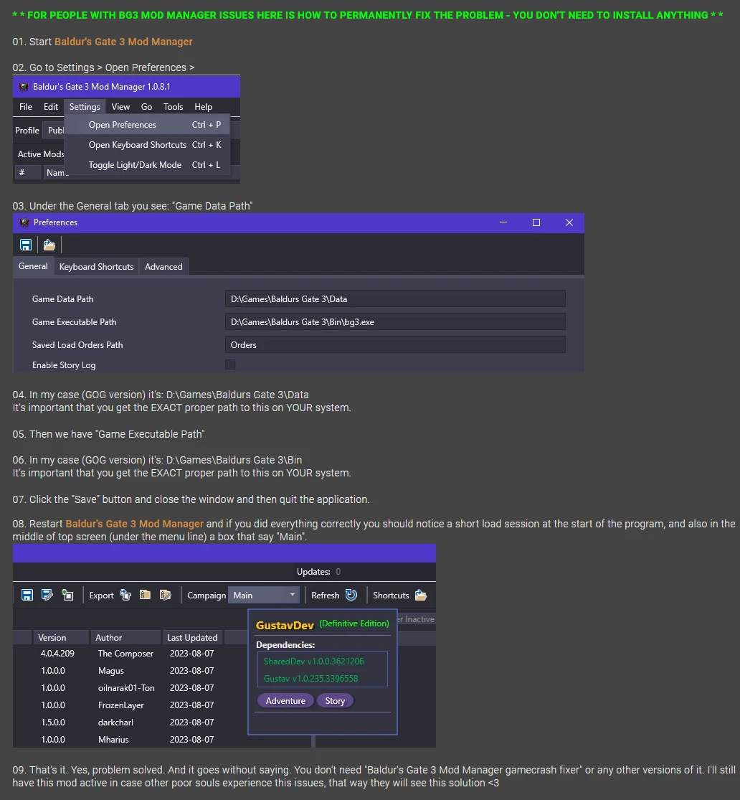Click the first icon right of Export label
Screen dimensions: 740x800
[125, 595]
